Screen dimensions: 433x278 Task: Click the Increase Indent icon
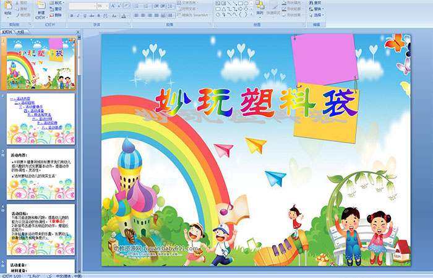pyautogui.click(x=163, y=6)
